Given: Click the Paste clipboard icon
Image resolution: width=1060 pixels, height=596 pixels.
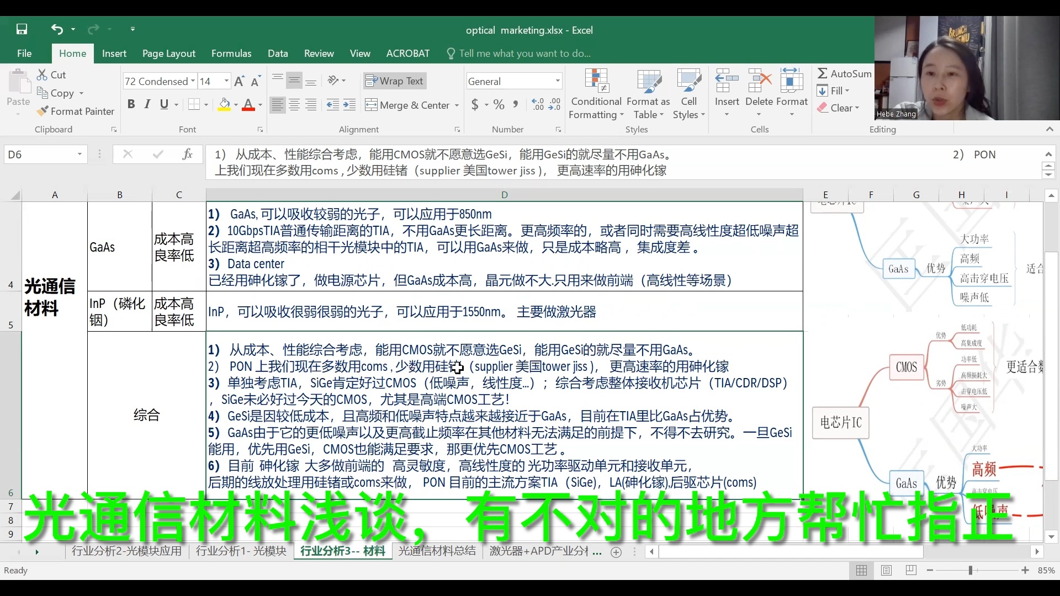Looking at the screenshot, I should (19, 82).
